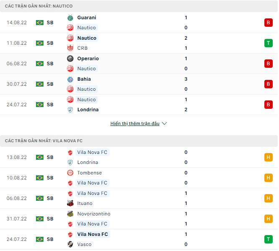279x251 pixels.
Task: Expand more matches with 'Hiển thị thêm trận đấu'
Action: tap(135, 124)
